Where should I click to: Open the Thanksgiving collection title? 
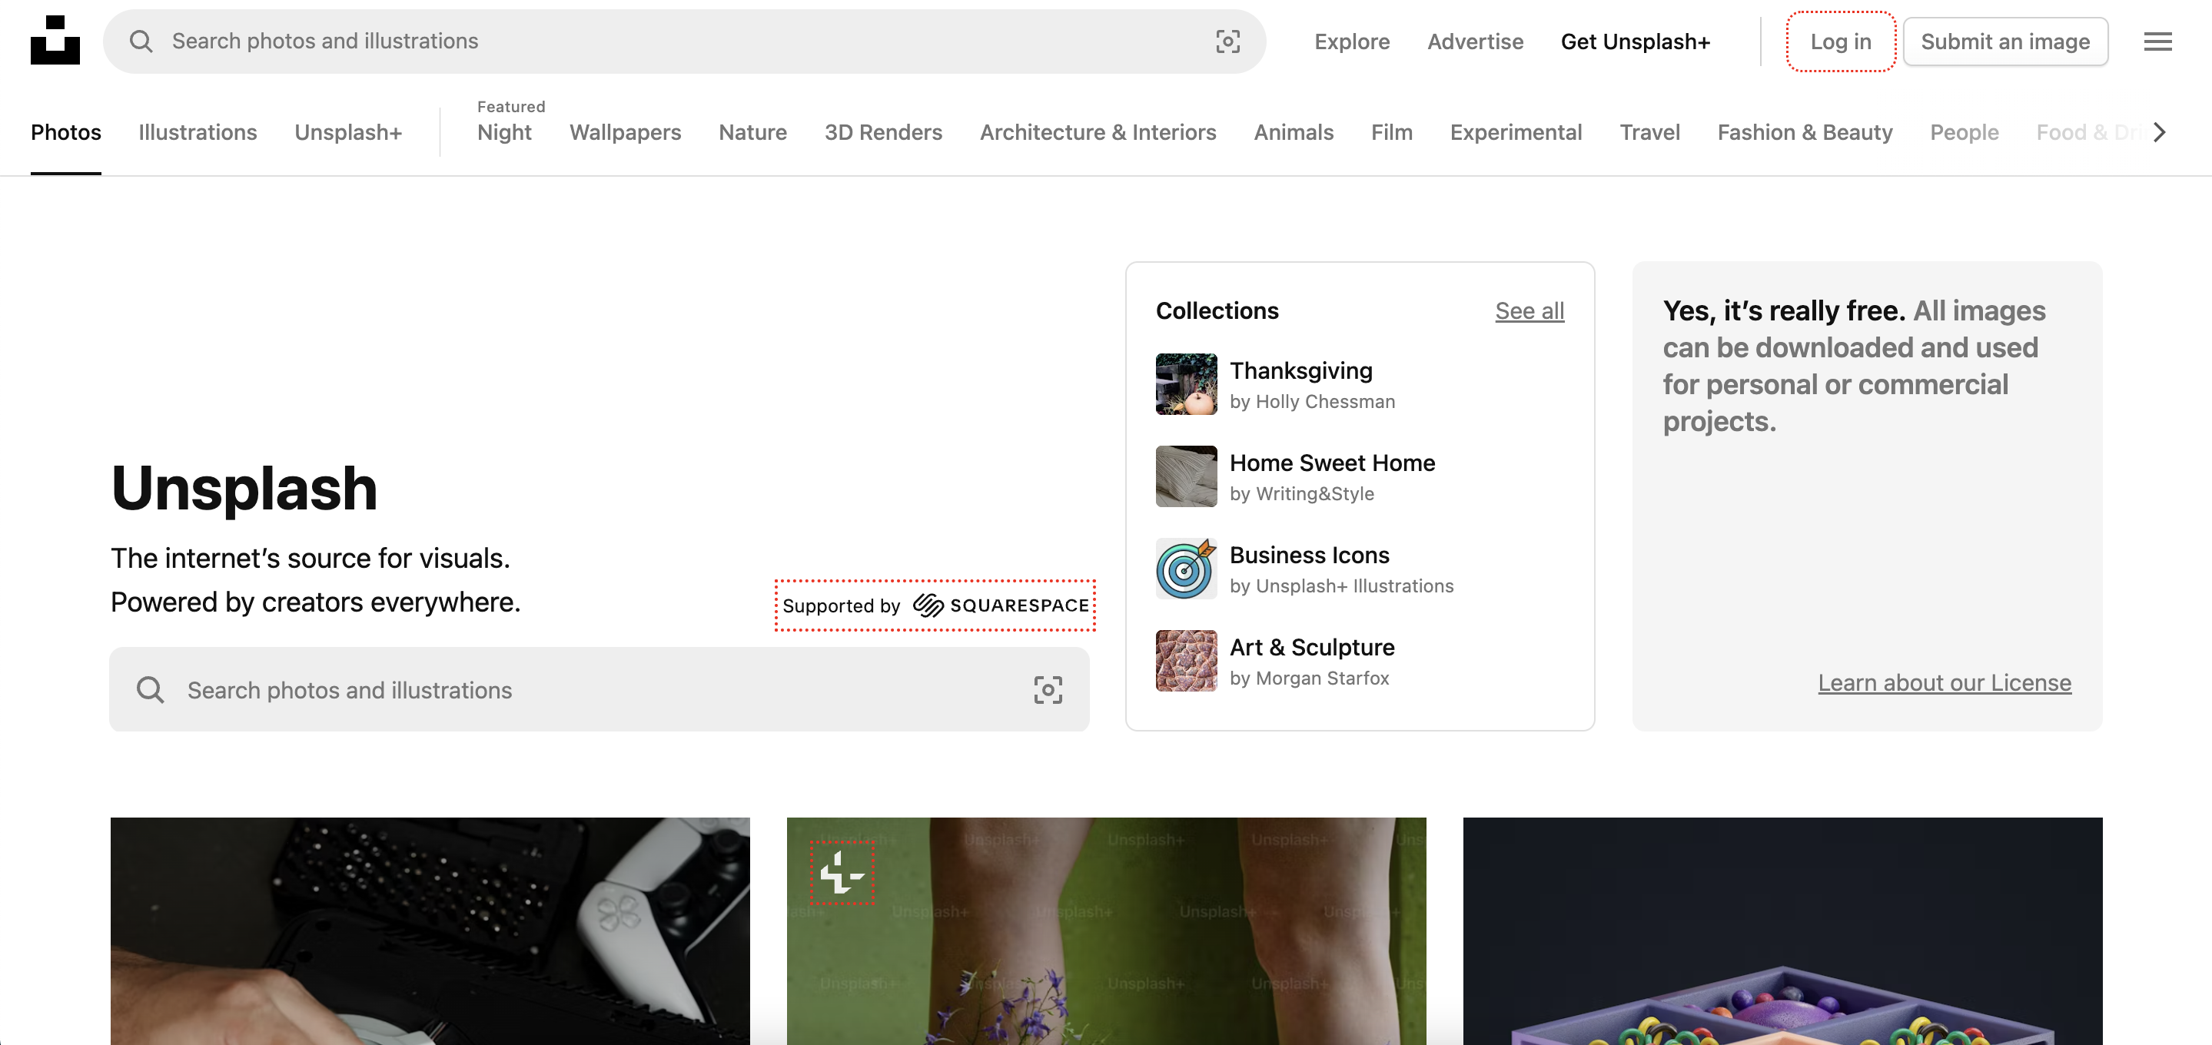click(1301, 370)
